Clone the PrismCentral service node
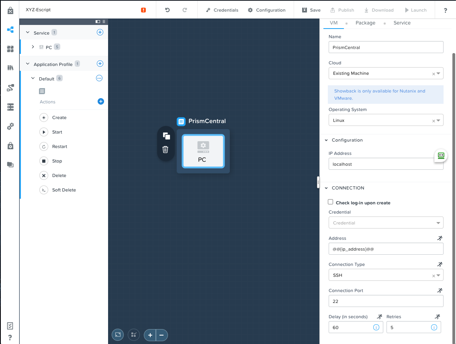This screenshot has width=456, height=344. 166,136
